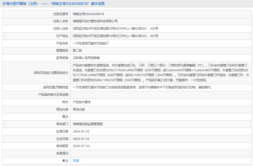Select registration number 湘械注准20242040678 in table

click(x=88, y=14)
